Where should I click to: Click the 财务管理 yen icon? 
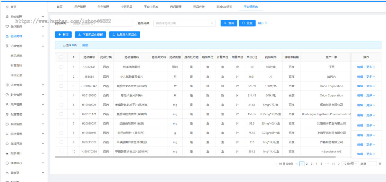pos(7,95)
